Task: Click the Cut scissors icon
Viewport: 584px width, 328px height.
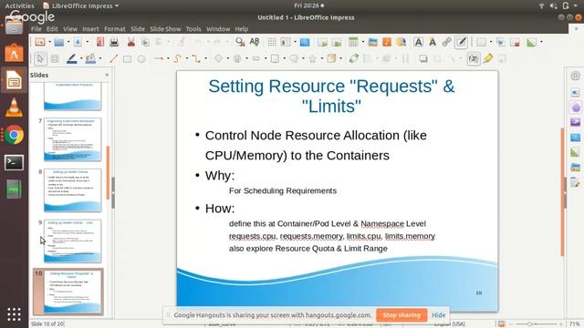Action: pos(130,42)
